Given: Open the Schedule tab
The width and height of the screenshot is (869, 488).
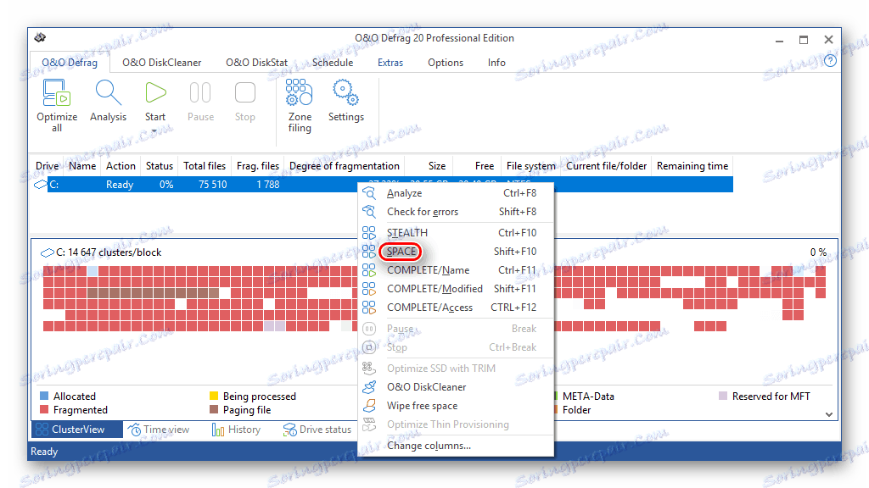Looking at the screenshot, I should pos(333,63).
